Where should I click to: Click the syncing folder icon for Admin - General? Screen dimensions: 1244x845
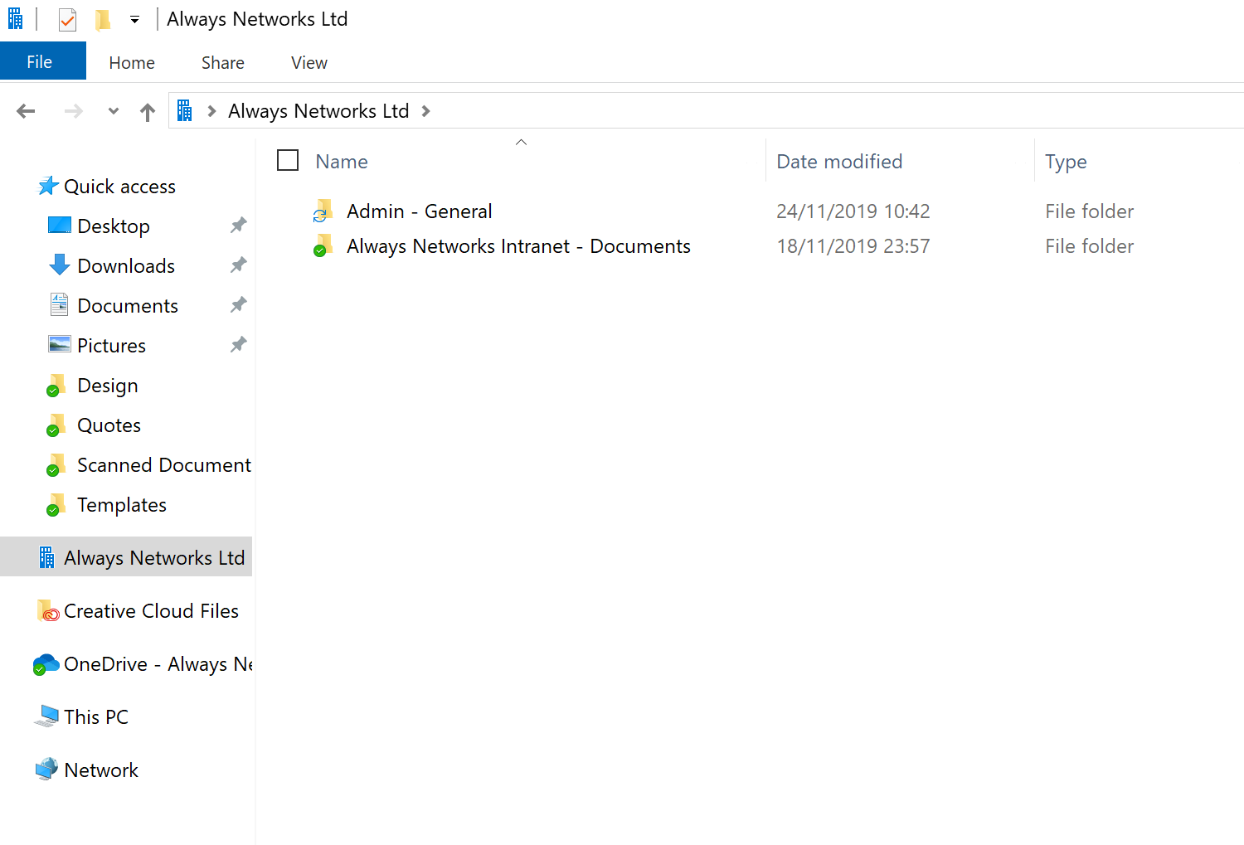[x=323, y=211]
